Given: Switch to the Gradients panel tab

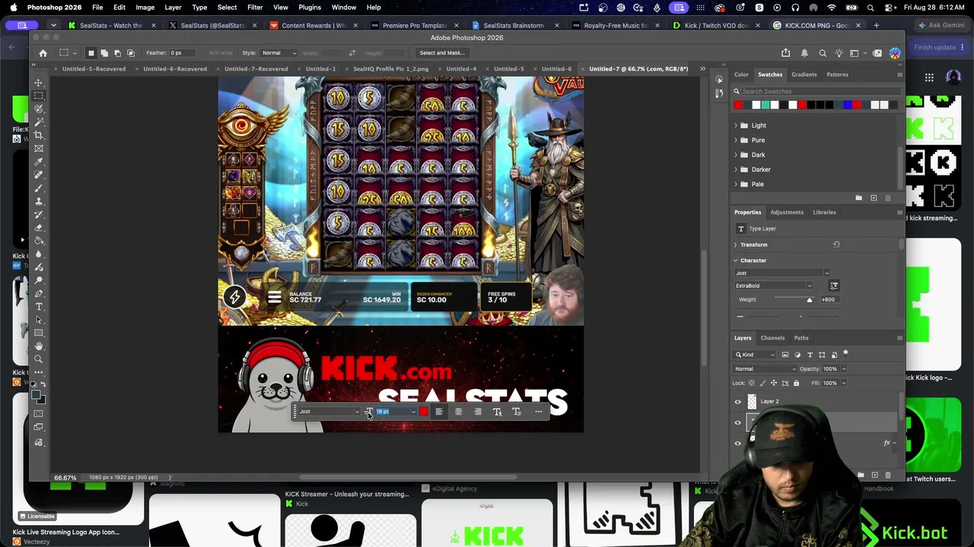Looking at the screenshot, I should pyautogui.click(x=804, y=74).
